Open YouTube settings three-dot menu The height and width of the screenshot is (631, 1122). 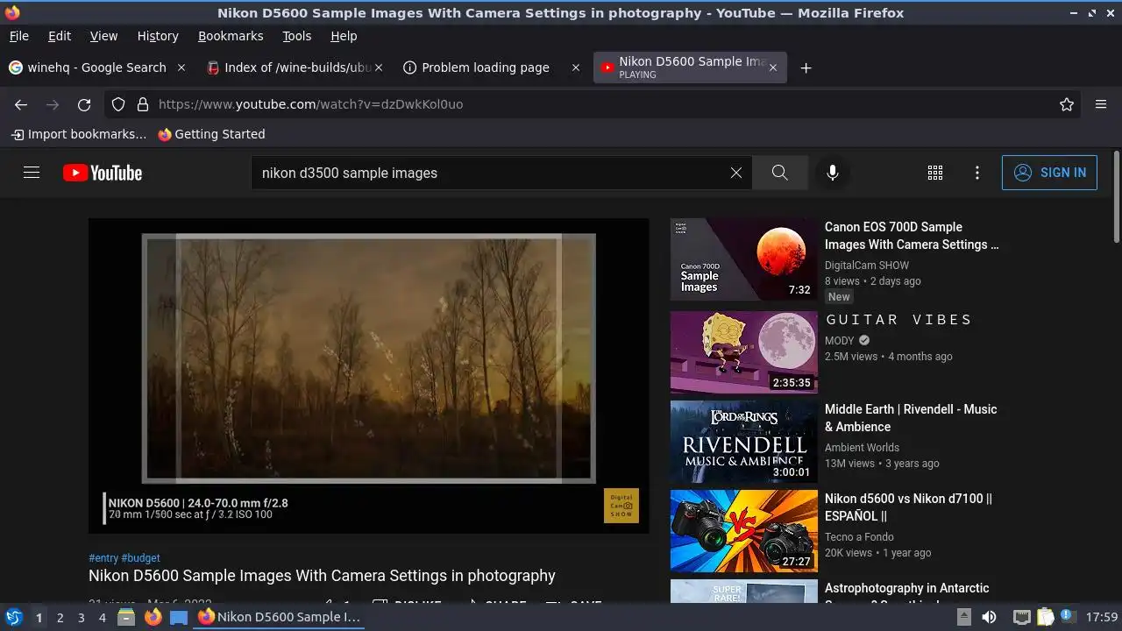tap(977, 173)
